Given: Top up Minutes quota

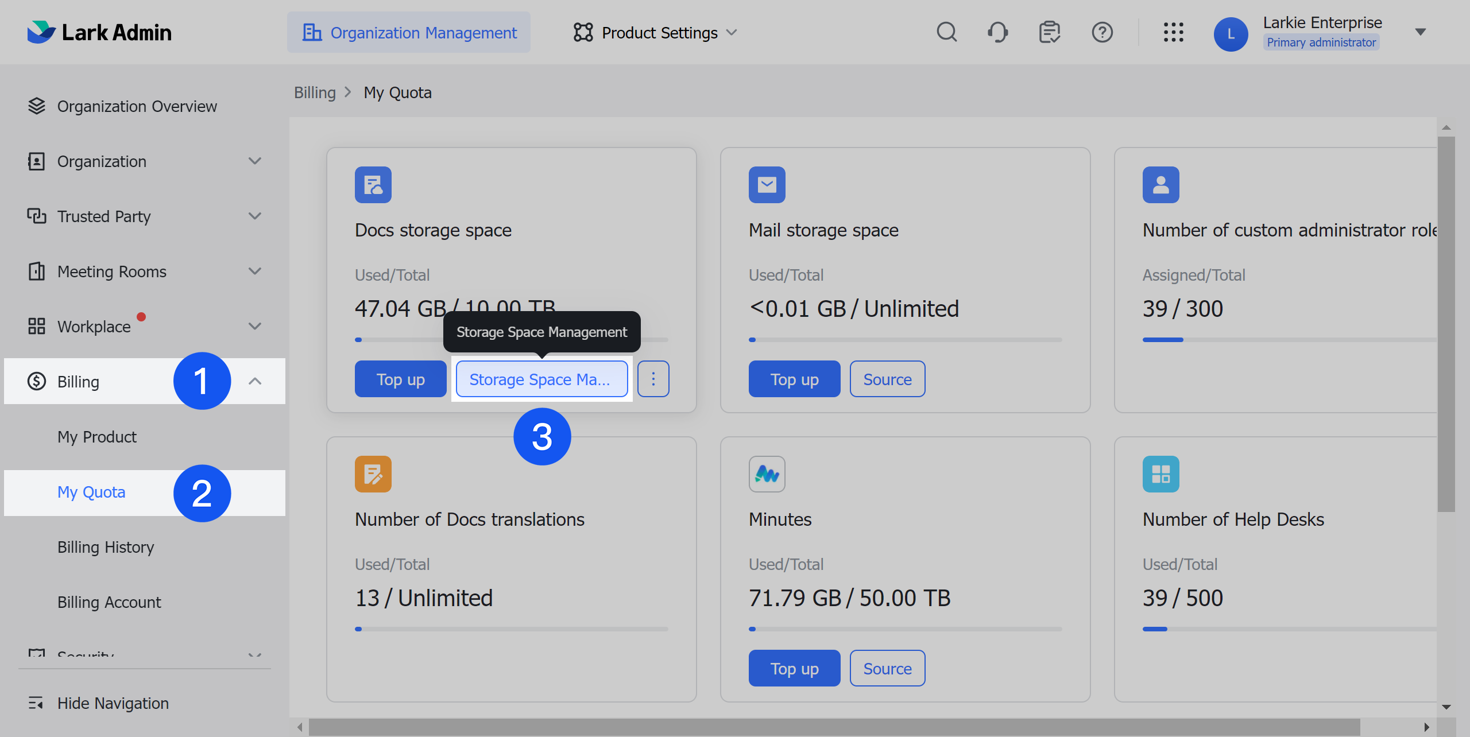Looking at the screenshot, I should [795, 668].
